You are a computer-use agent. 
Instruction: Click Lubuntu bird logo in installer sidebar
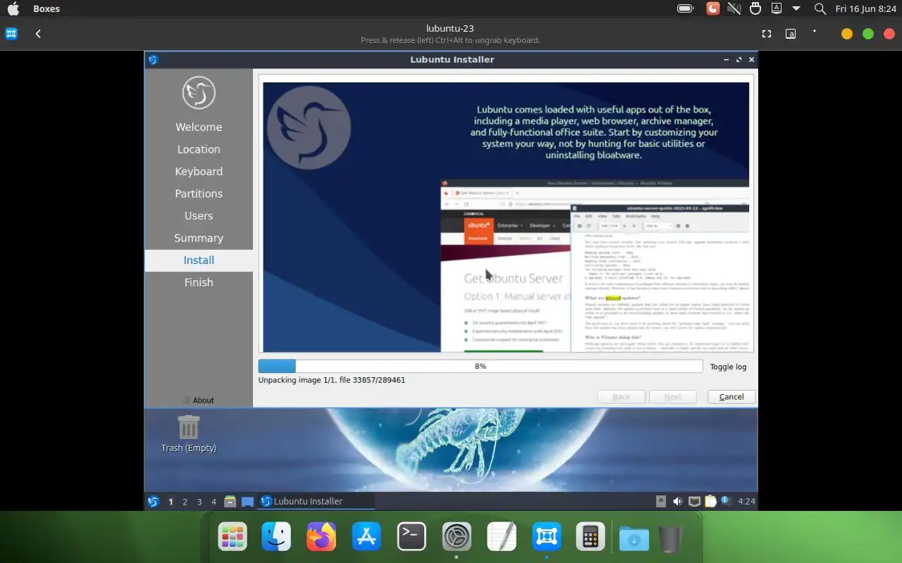[x=199, y=92]
